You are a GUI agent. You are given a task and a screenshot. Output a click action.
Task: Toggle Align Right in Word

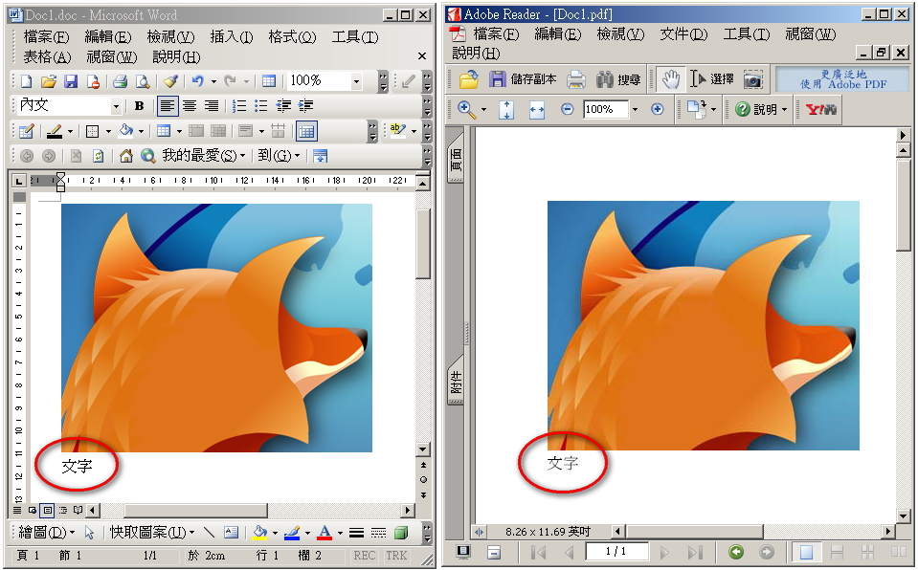click(x=211, y=106)
